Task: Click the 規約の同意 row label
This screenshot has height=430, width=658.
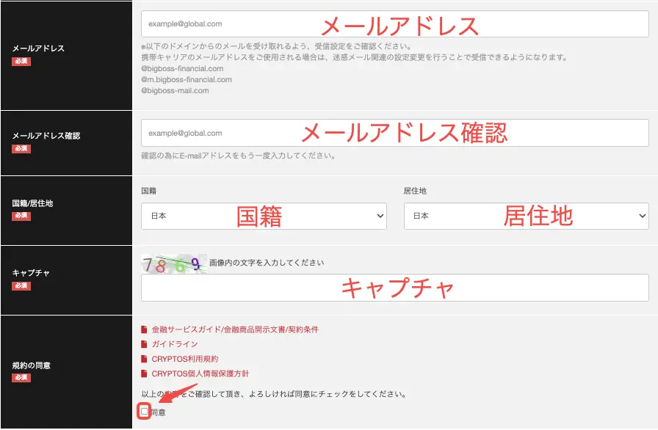Action: point(32,365)
